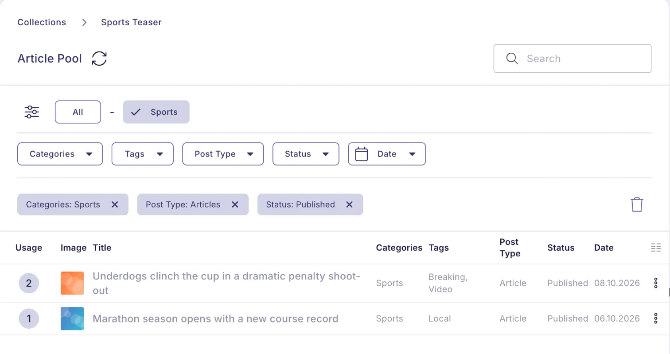Expand the Tags dropdown

tap(142, 154)
